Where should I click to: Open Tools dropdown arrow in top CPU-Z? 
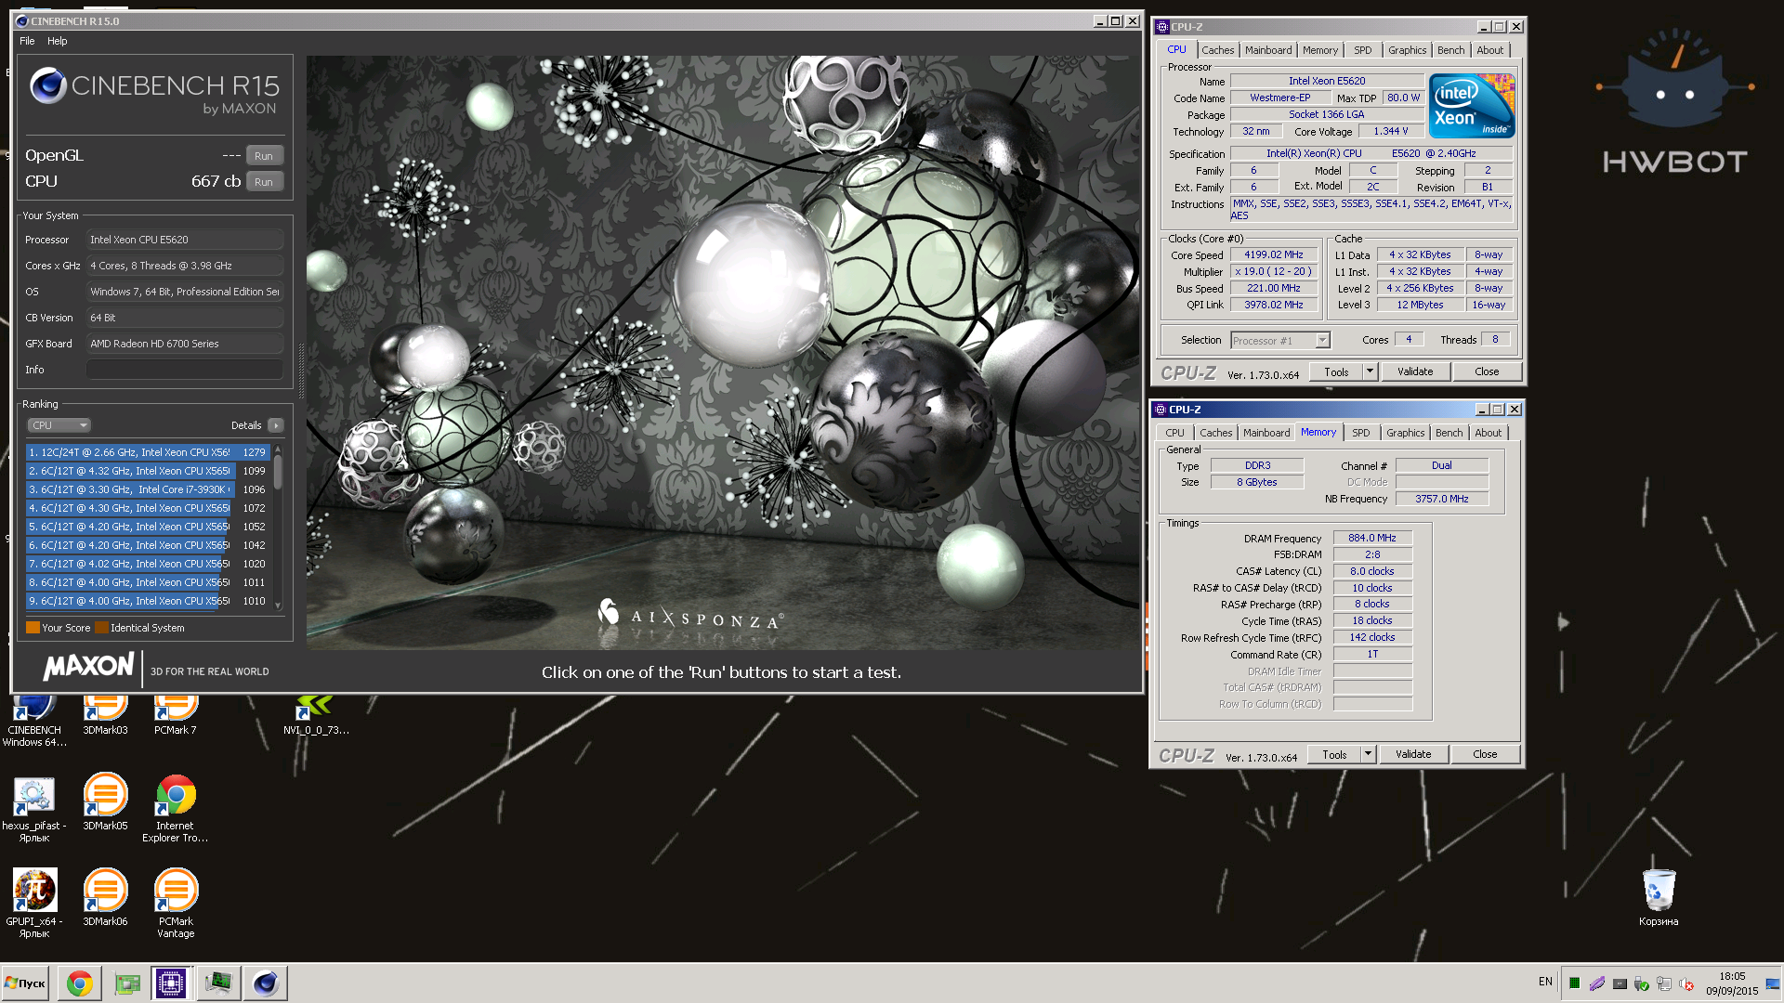click(x=1369, y=371)
